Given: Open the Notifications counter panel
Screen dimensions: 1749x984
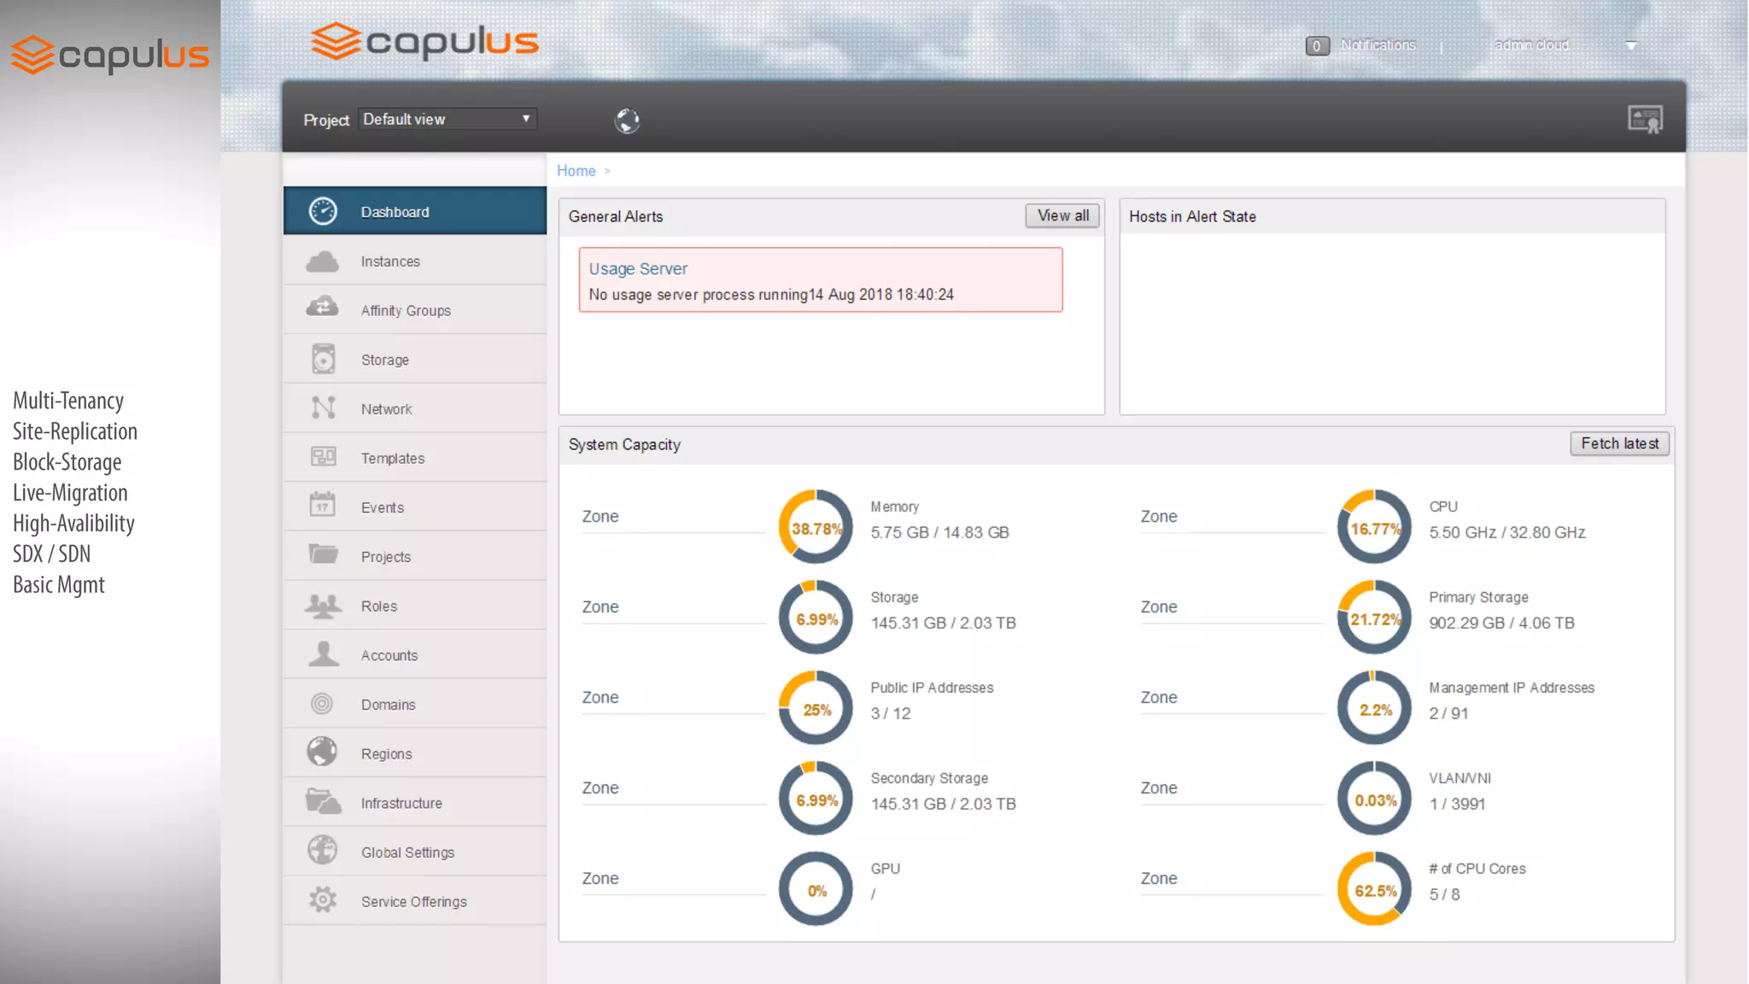Looking at the screenshot, I should (1318, 45).
